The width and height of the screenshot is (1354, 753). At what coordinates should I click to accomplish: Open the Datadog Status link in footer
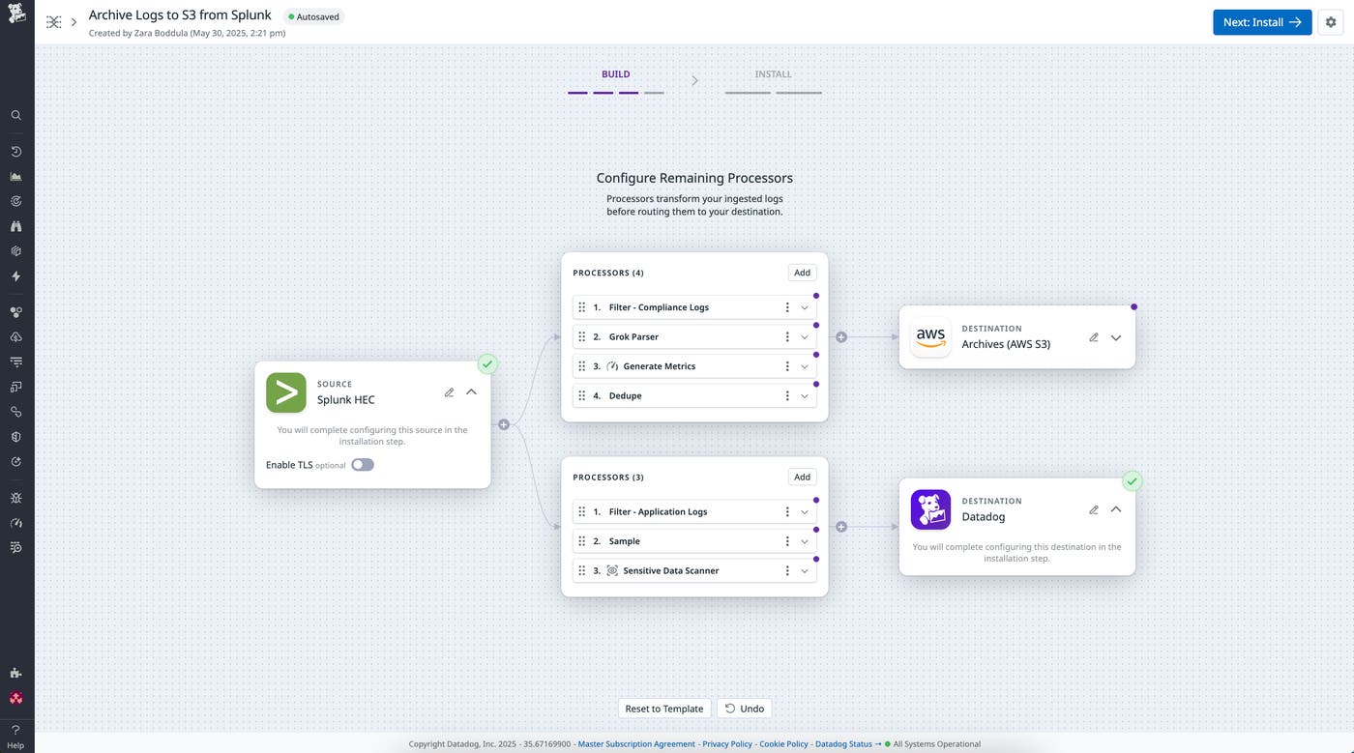(841, 744)
